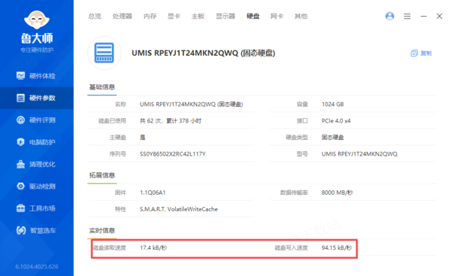Click the disk usage 共 62 次 value
Screen dimensions: 451x276
pyautogui.click(x=171, y=121)
